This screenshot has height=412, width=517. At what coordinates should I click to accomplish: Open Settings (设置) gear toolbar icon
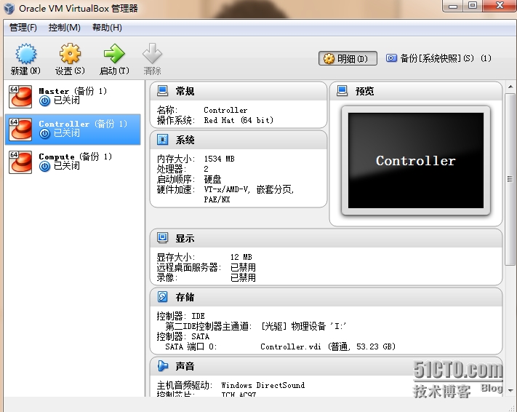click(x=70, y=53)
